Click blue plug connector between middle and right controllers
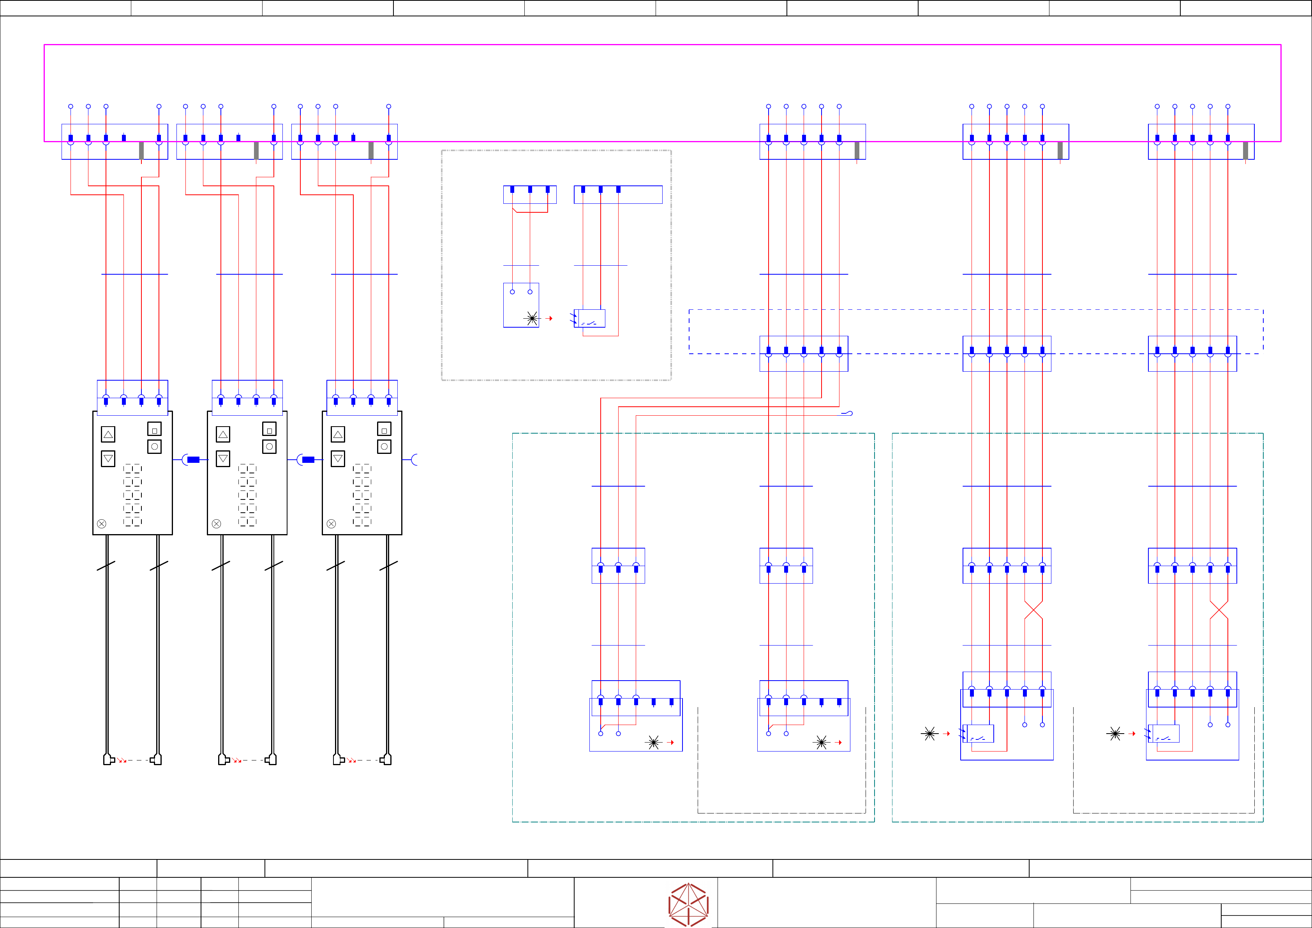 pos(308,459)
